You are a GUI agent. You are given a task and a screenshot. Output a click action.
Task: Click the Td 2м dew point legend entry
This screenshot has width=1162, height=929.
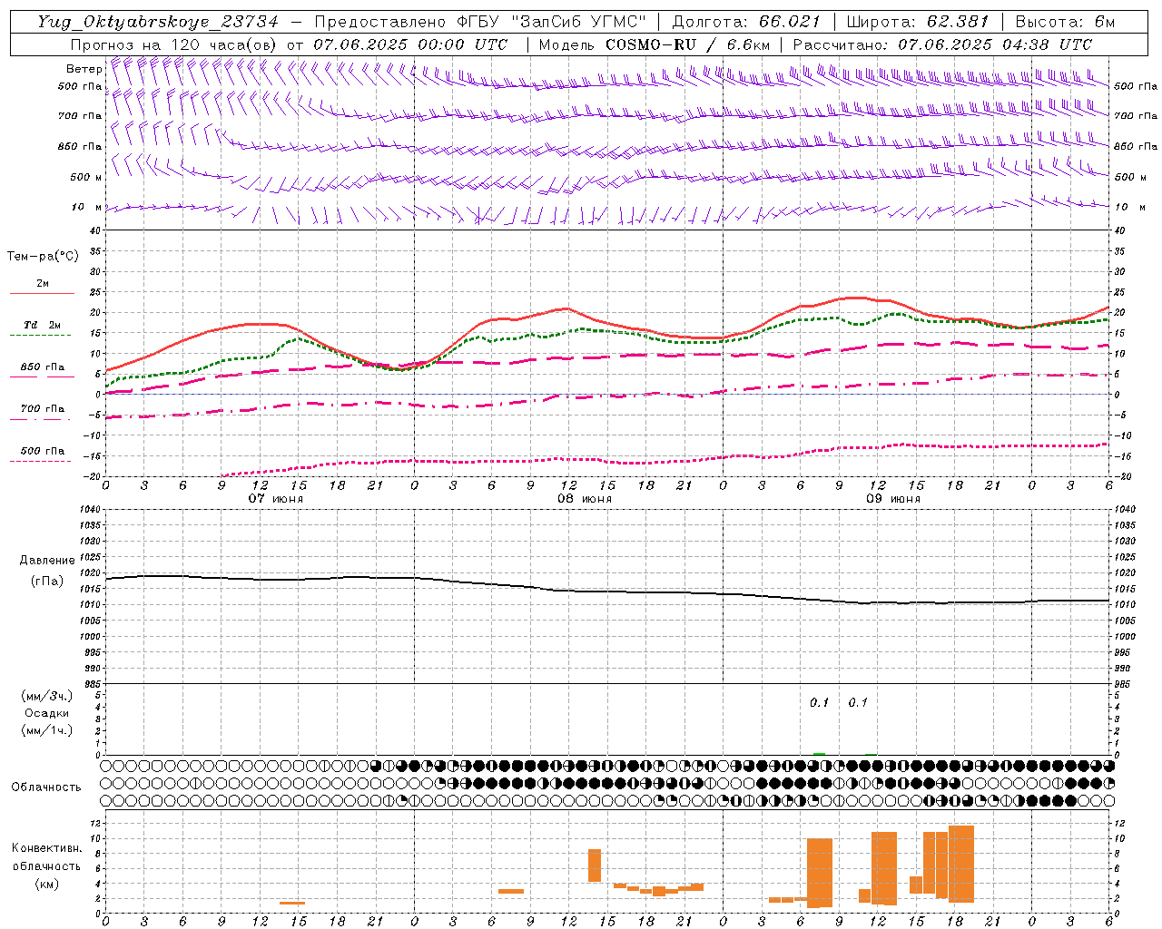(42, 325)
